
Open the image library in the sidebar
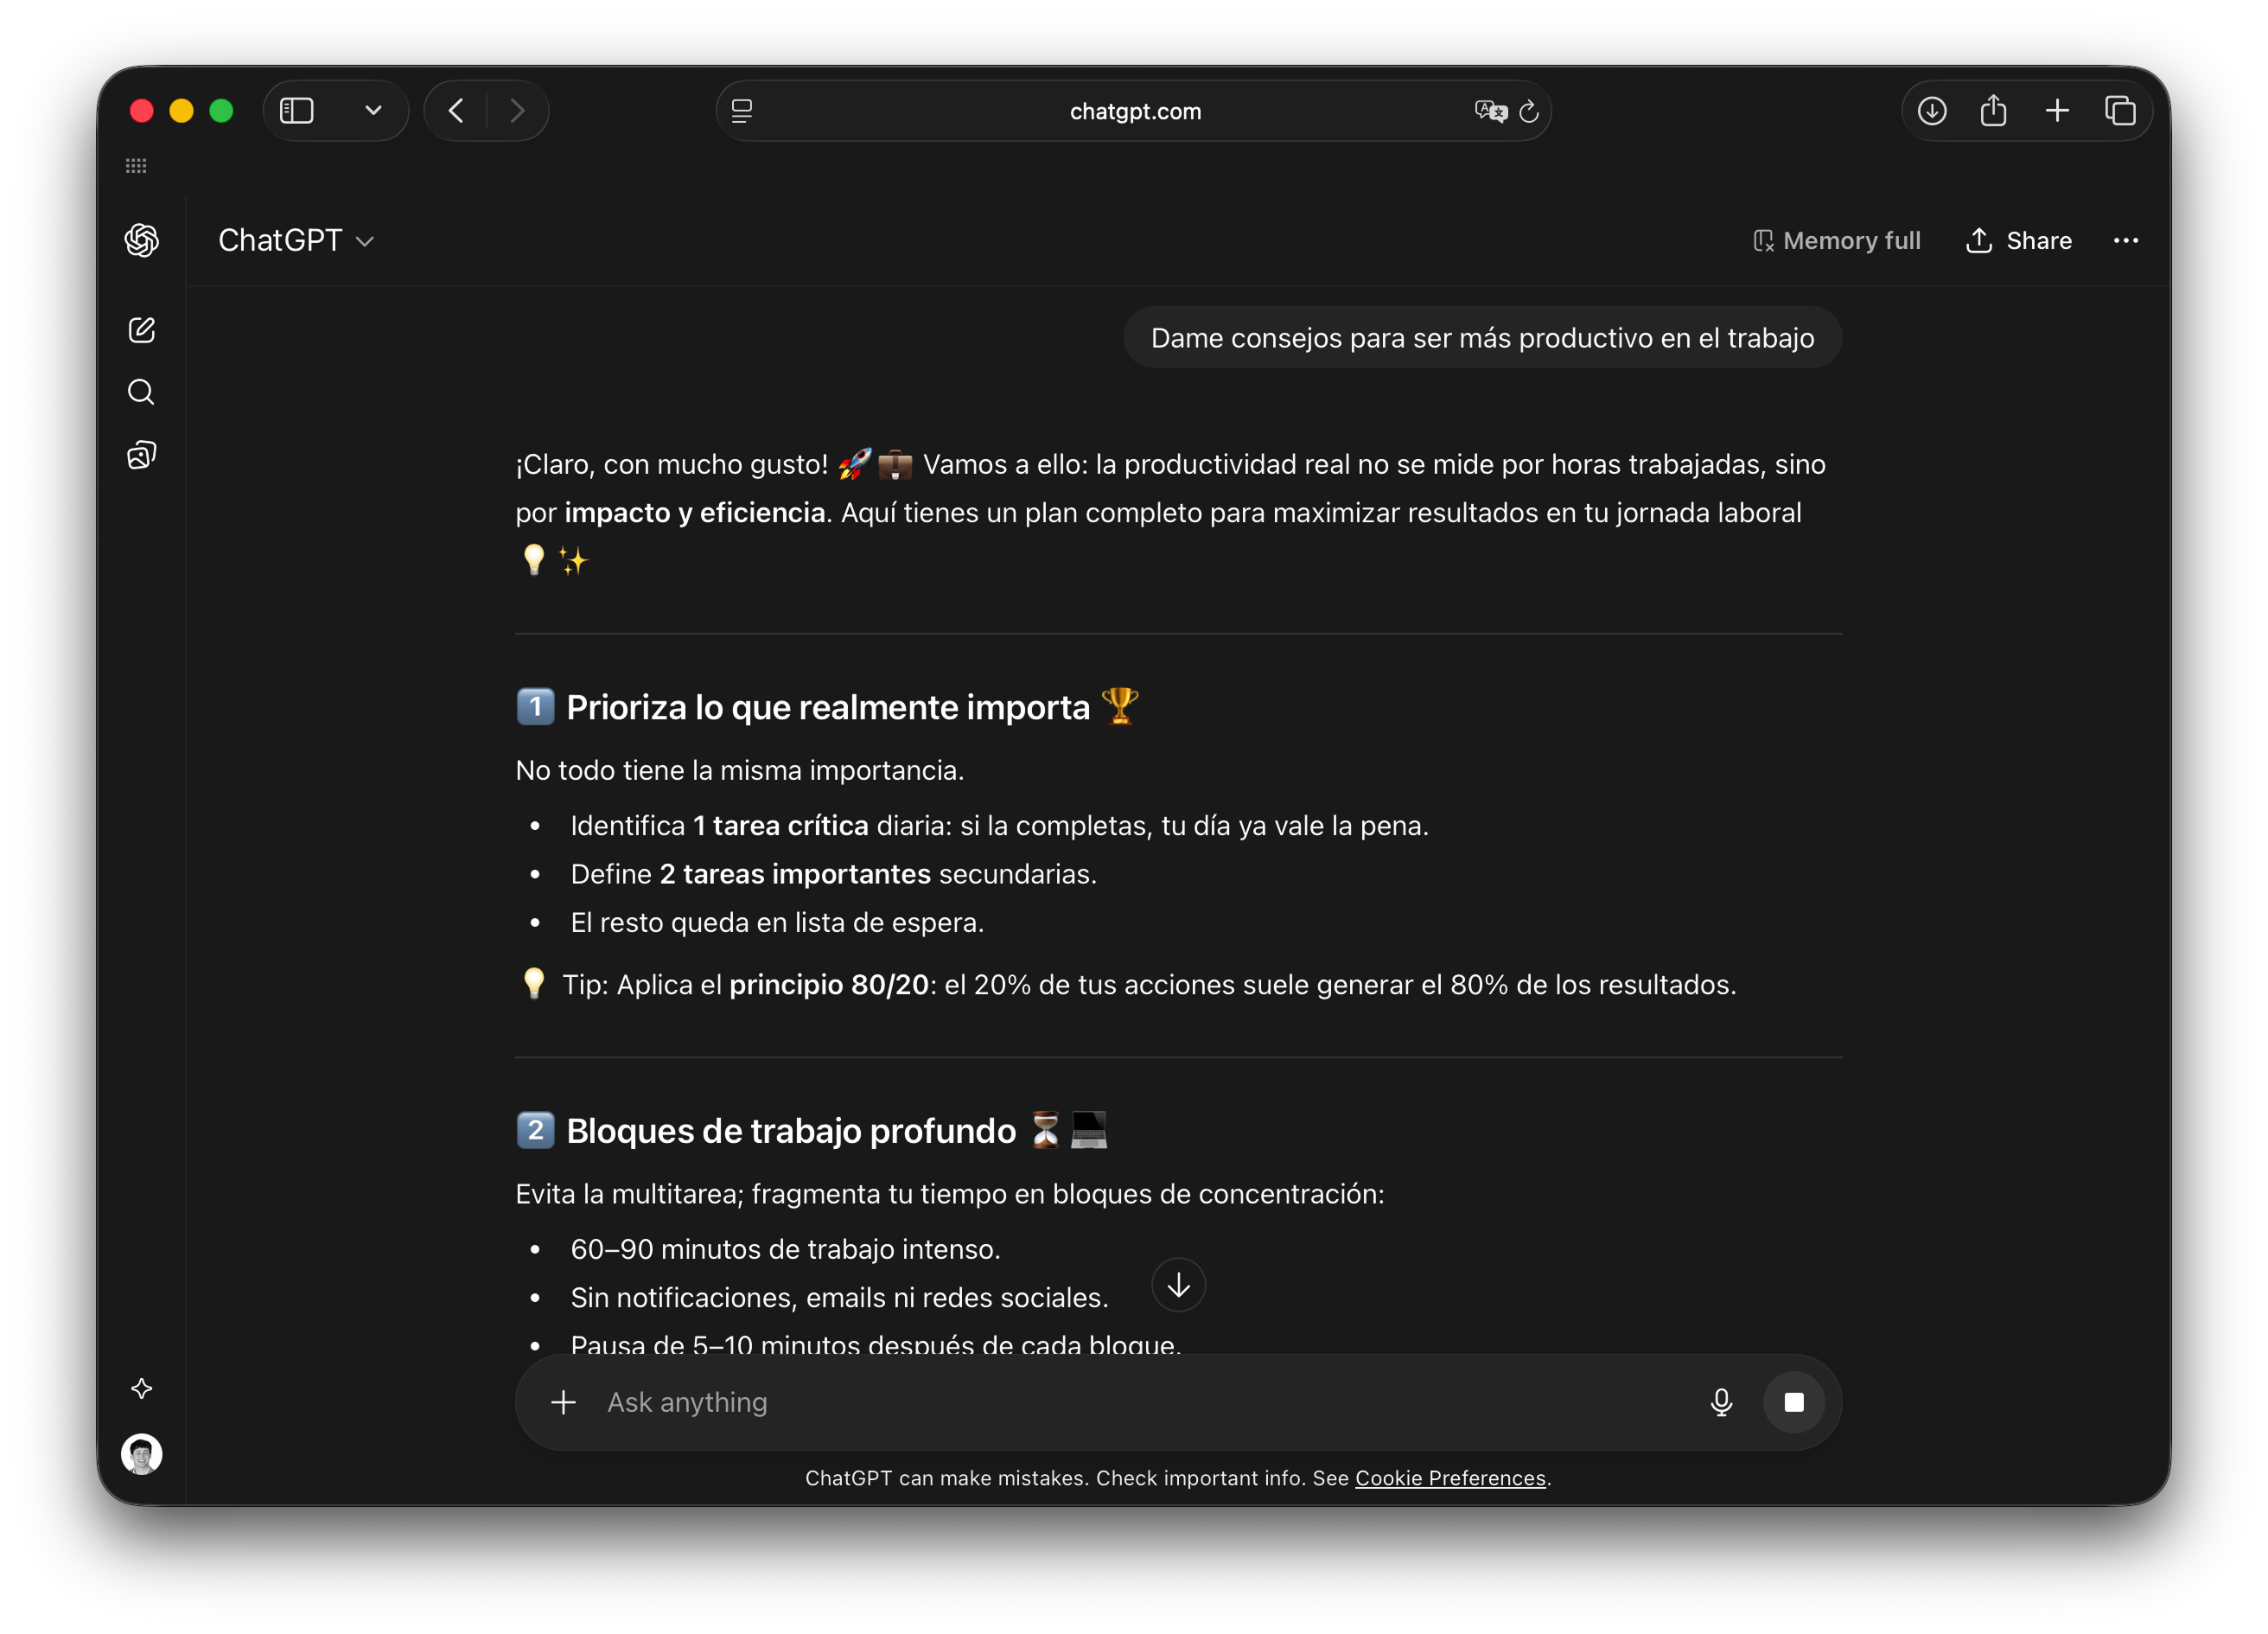pyautogui.click(x=141, y=455)
